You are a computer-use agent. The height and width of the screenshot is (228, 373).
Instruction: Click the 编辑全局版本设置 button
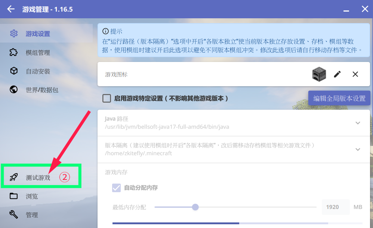(339, 98)
